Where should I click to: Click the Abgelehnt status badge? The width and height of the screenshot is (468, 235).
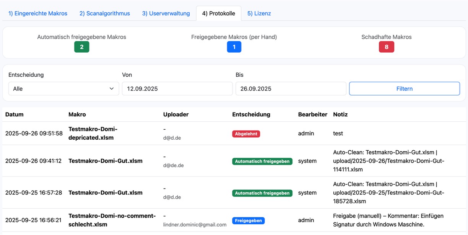tap(246, 134)
